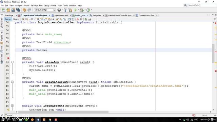Collapse the closeApp method fold
The height and width of the screenshot is (122, 217).
point(12,62)
